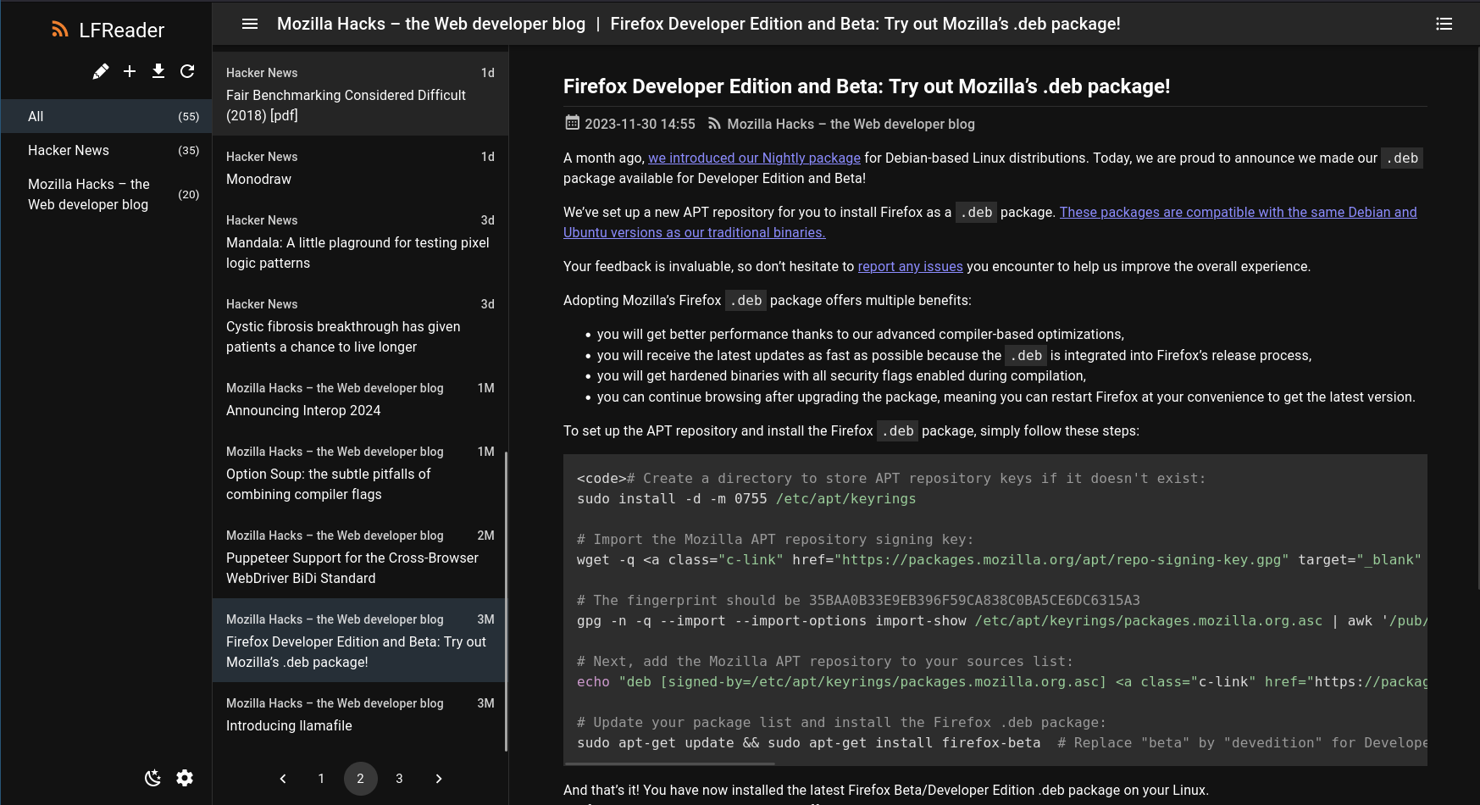Image resolution: width=1480 pixels, height=805 pixels.
Task: Open settings gear icon
Action: coord(185,778)
